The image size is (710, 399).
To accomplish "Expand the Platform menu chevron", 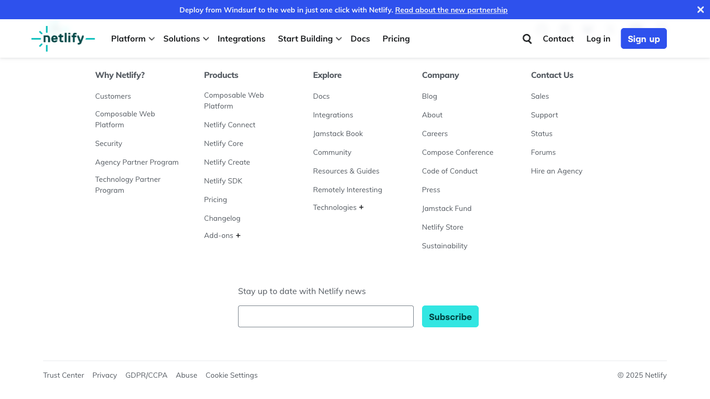I will [152, 39].
